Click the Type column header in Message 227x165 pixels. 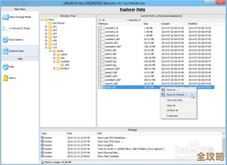(53, 134)
